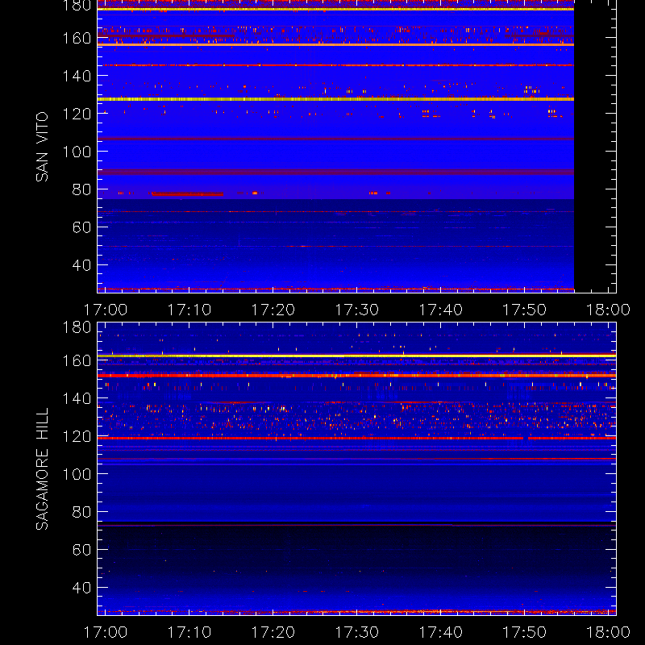Click 17:20 label below San Vito panel

pyautogui.click(x=273, y=310)
